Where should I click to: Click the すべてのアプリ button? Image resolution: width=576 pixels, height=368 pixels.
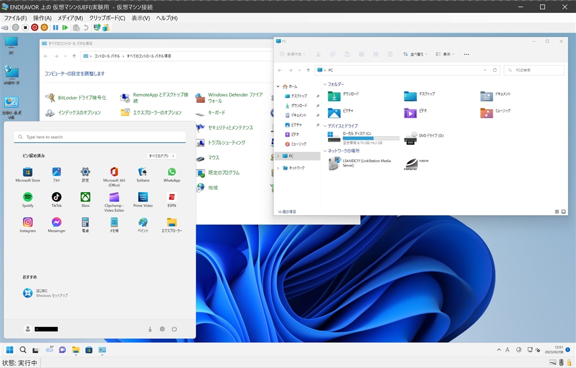click(x=161, y=156)
